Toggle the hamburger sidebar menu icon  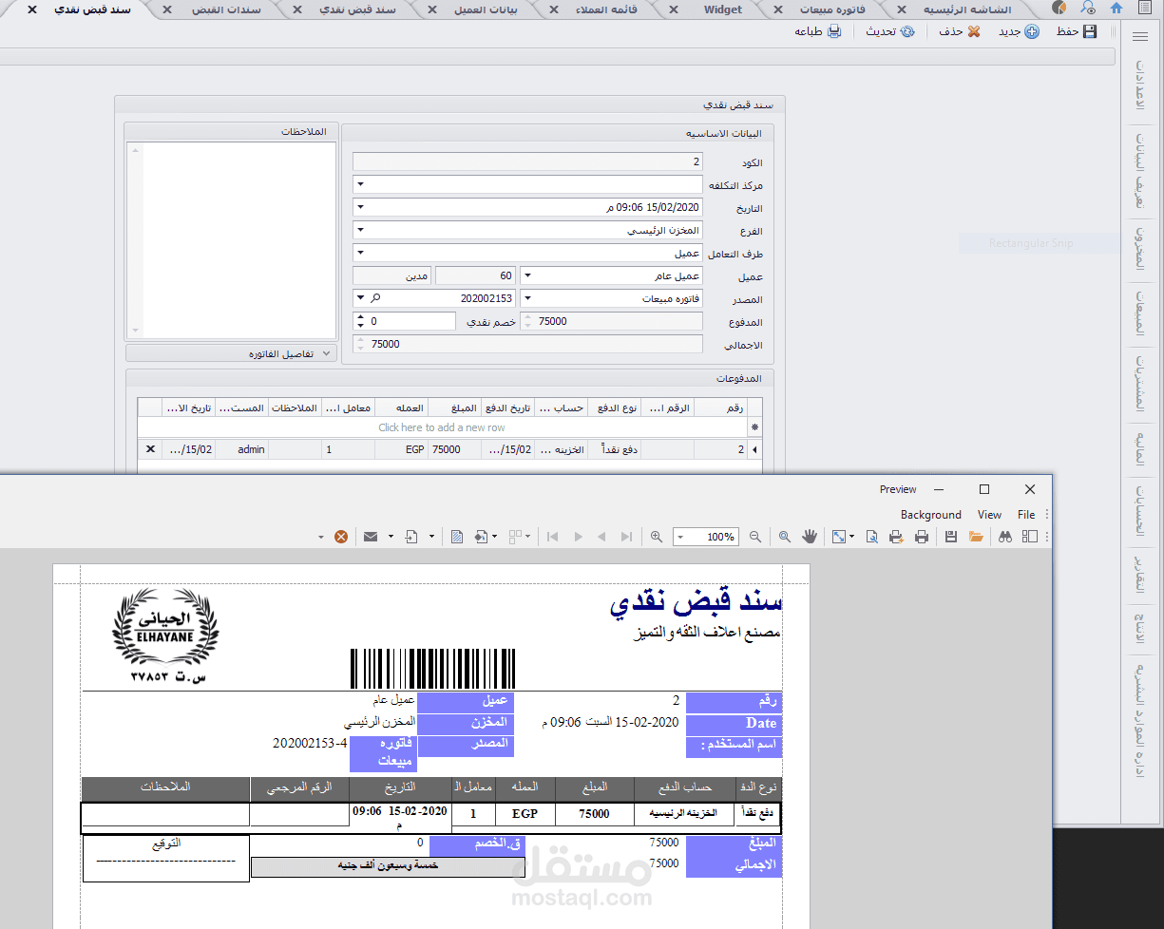click(x=1139, y=37)
